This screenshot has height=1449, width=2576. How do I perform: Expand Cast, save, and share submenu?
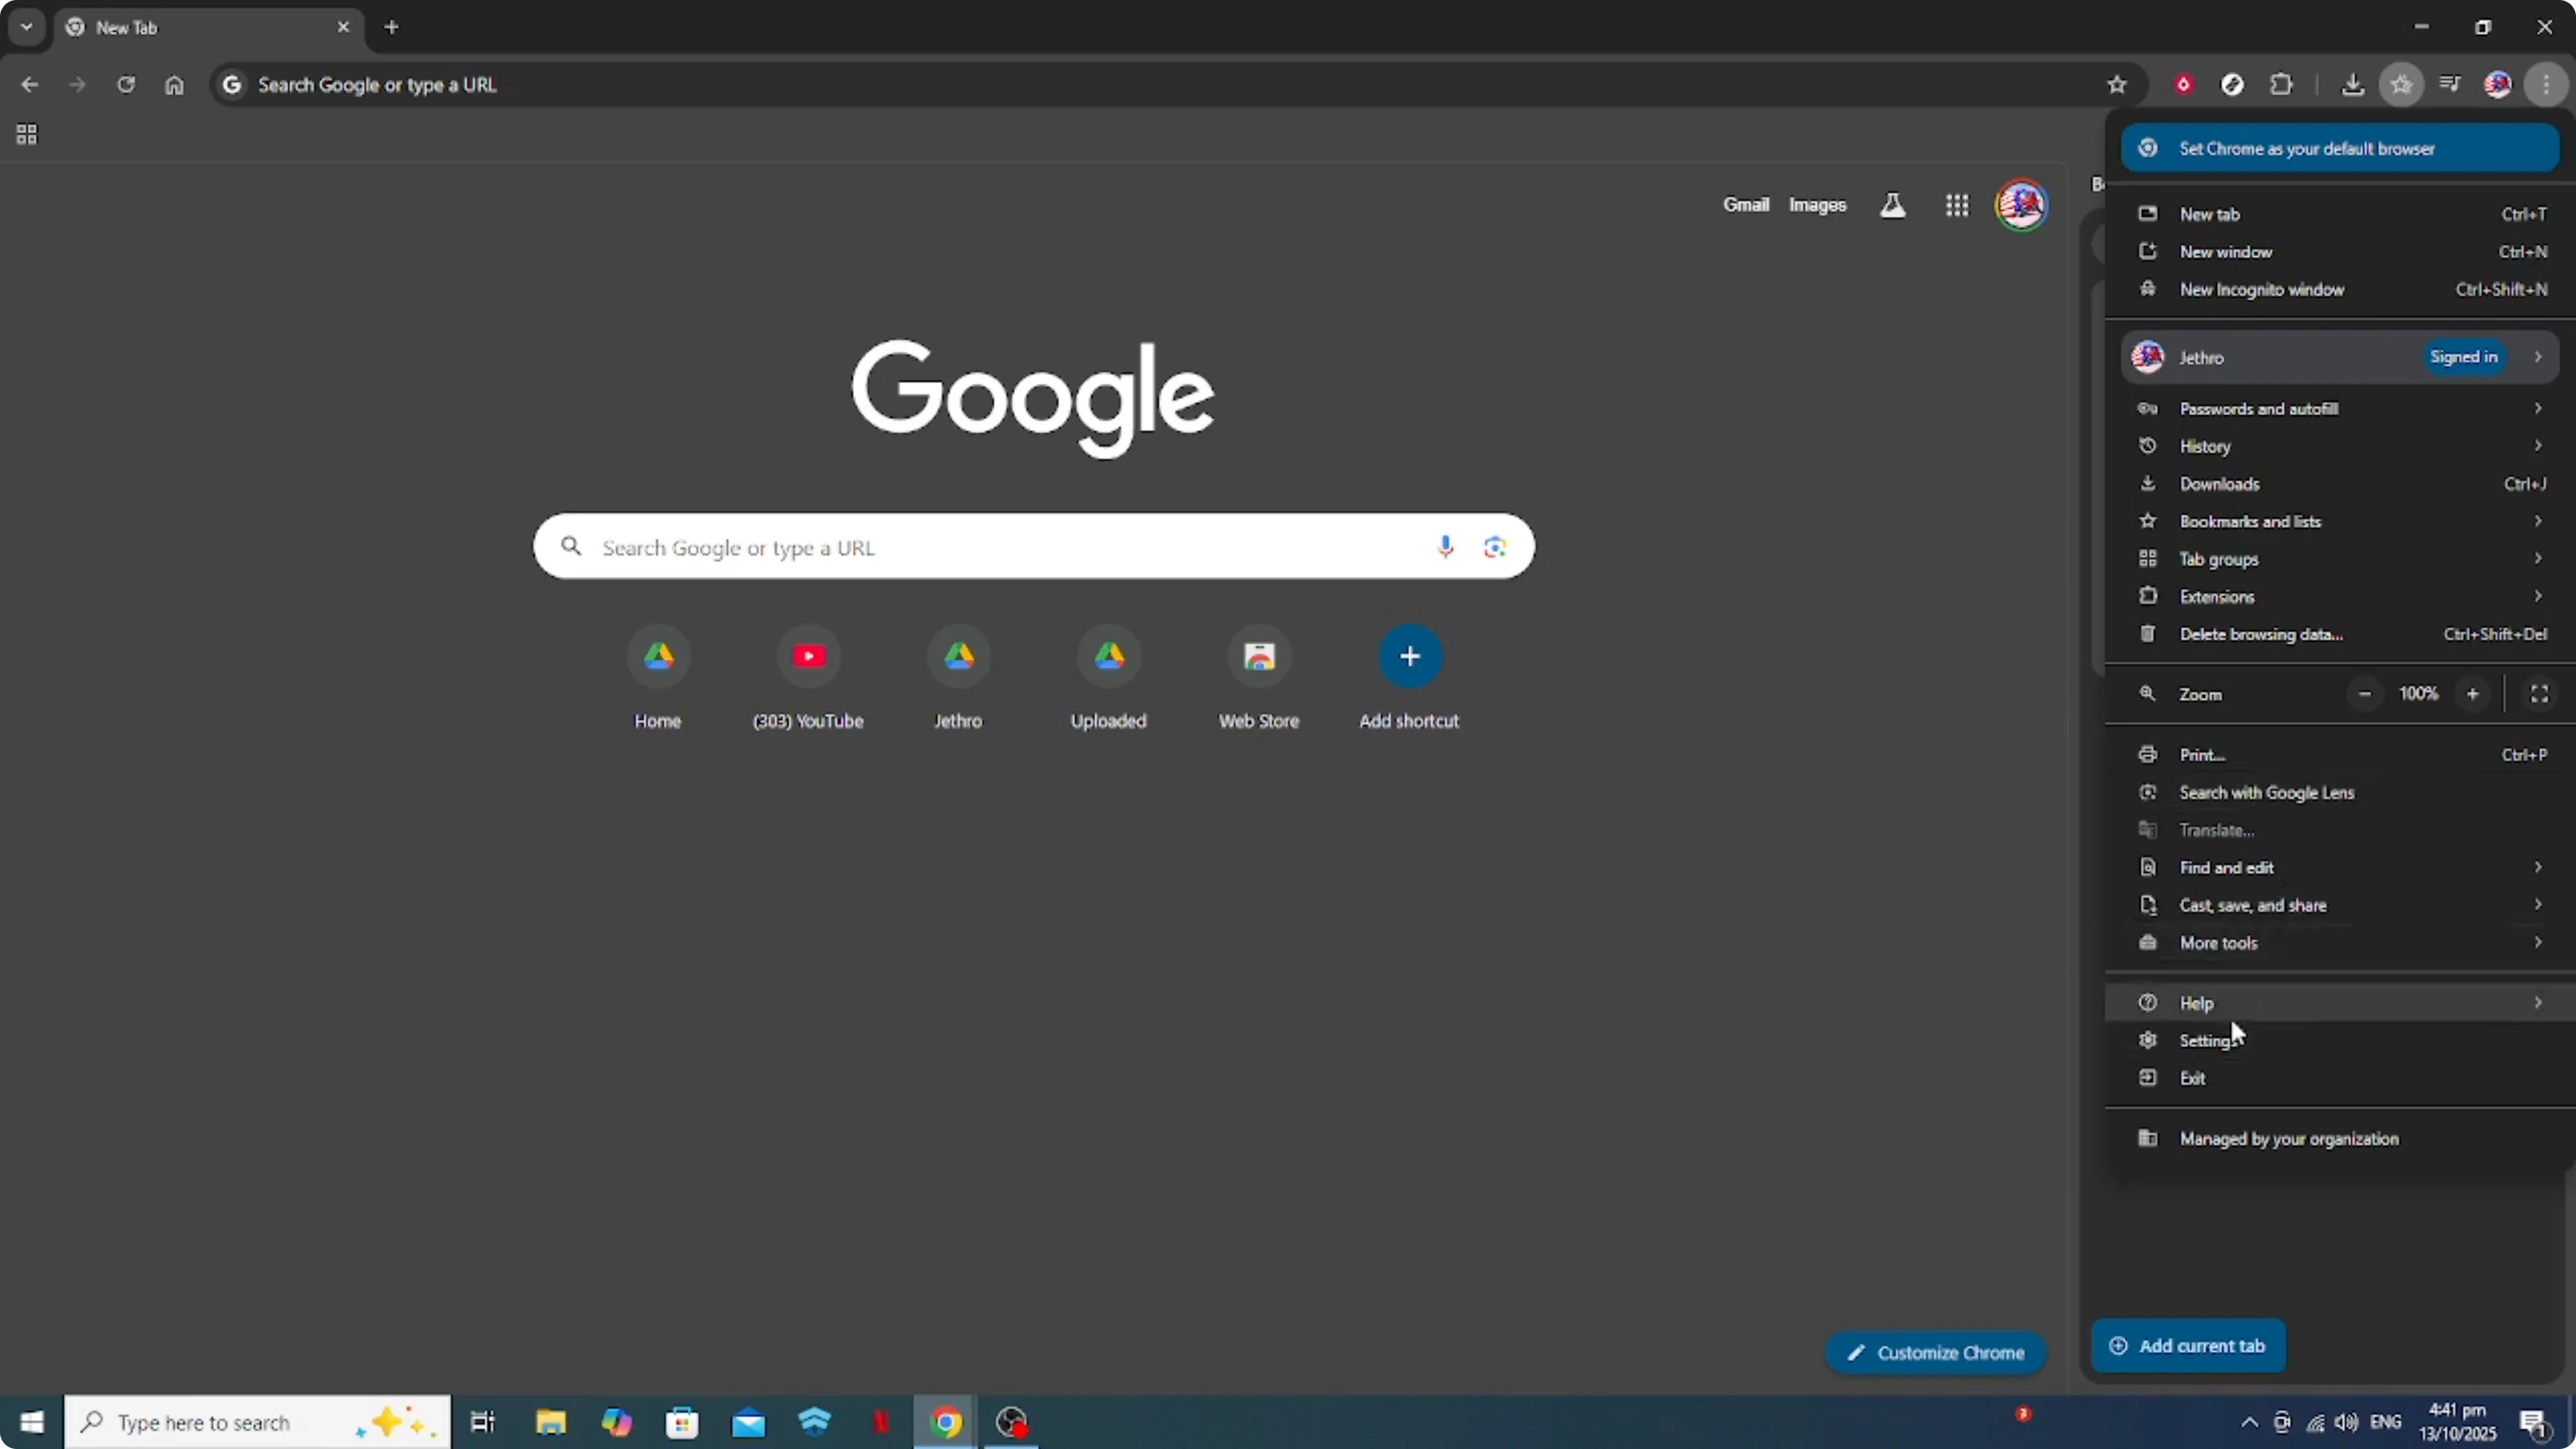tap(2339, 905)
